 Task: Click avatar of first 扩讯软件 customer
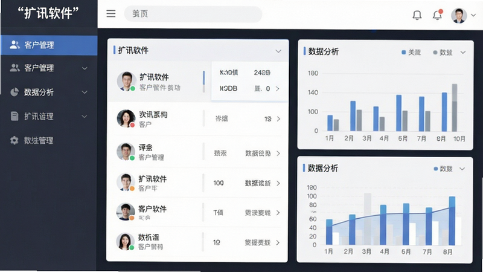pos(126,81)
